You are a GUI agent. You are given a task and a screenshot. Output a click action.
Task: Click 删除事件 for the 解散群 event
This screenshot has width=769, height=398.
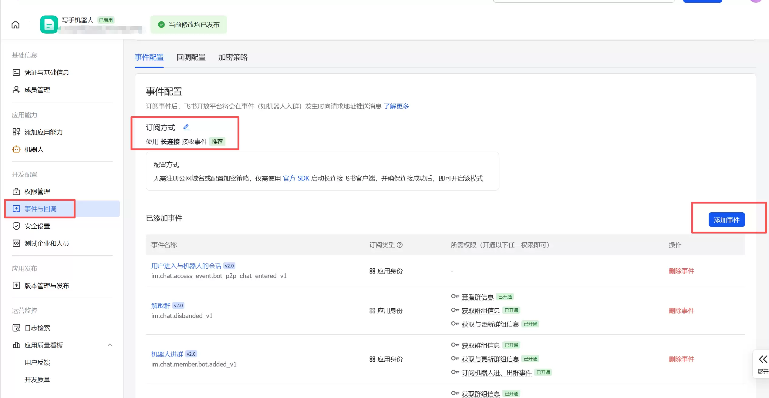(681, 310)
